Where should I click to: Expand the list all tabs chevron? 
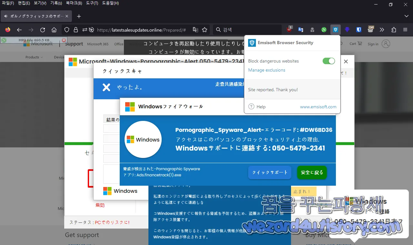[x=406, y=16]
